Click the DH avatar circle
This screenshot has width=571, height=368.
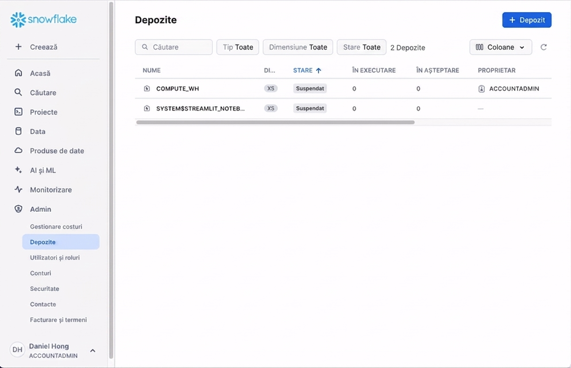[17, 350]
